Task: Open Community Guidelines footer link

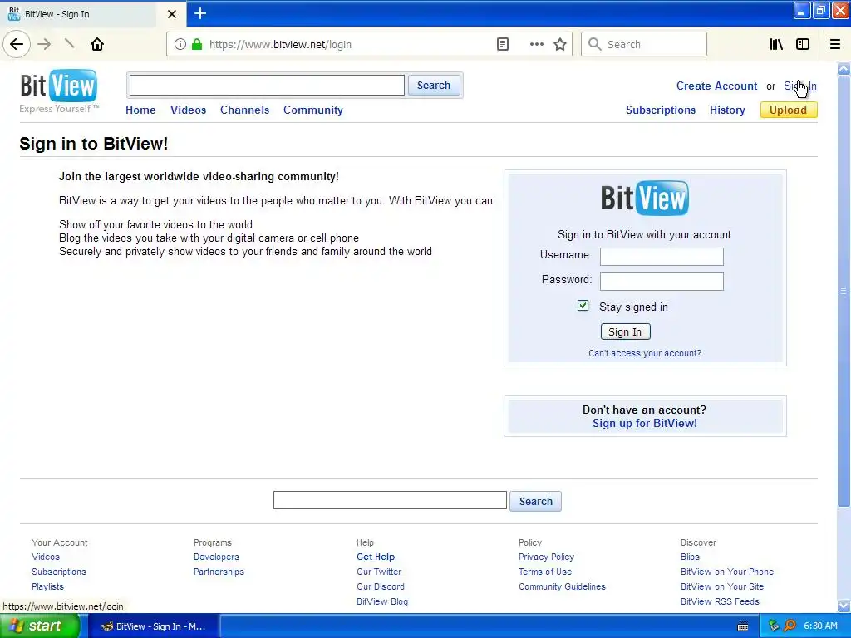Action: (562, 586)
